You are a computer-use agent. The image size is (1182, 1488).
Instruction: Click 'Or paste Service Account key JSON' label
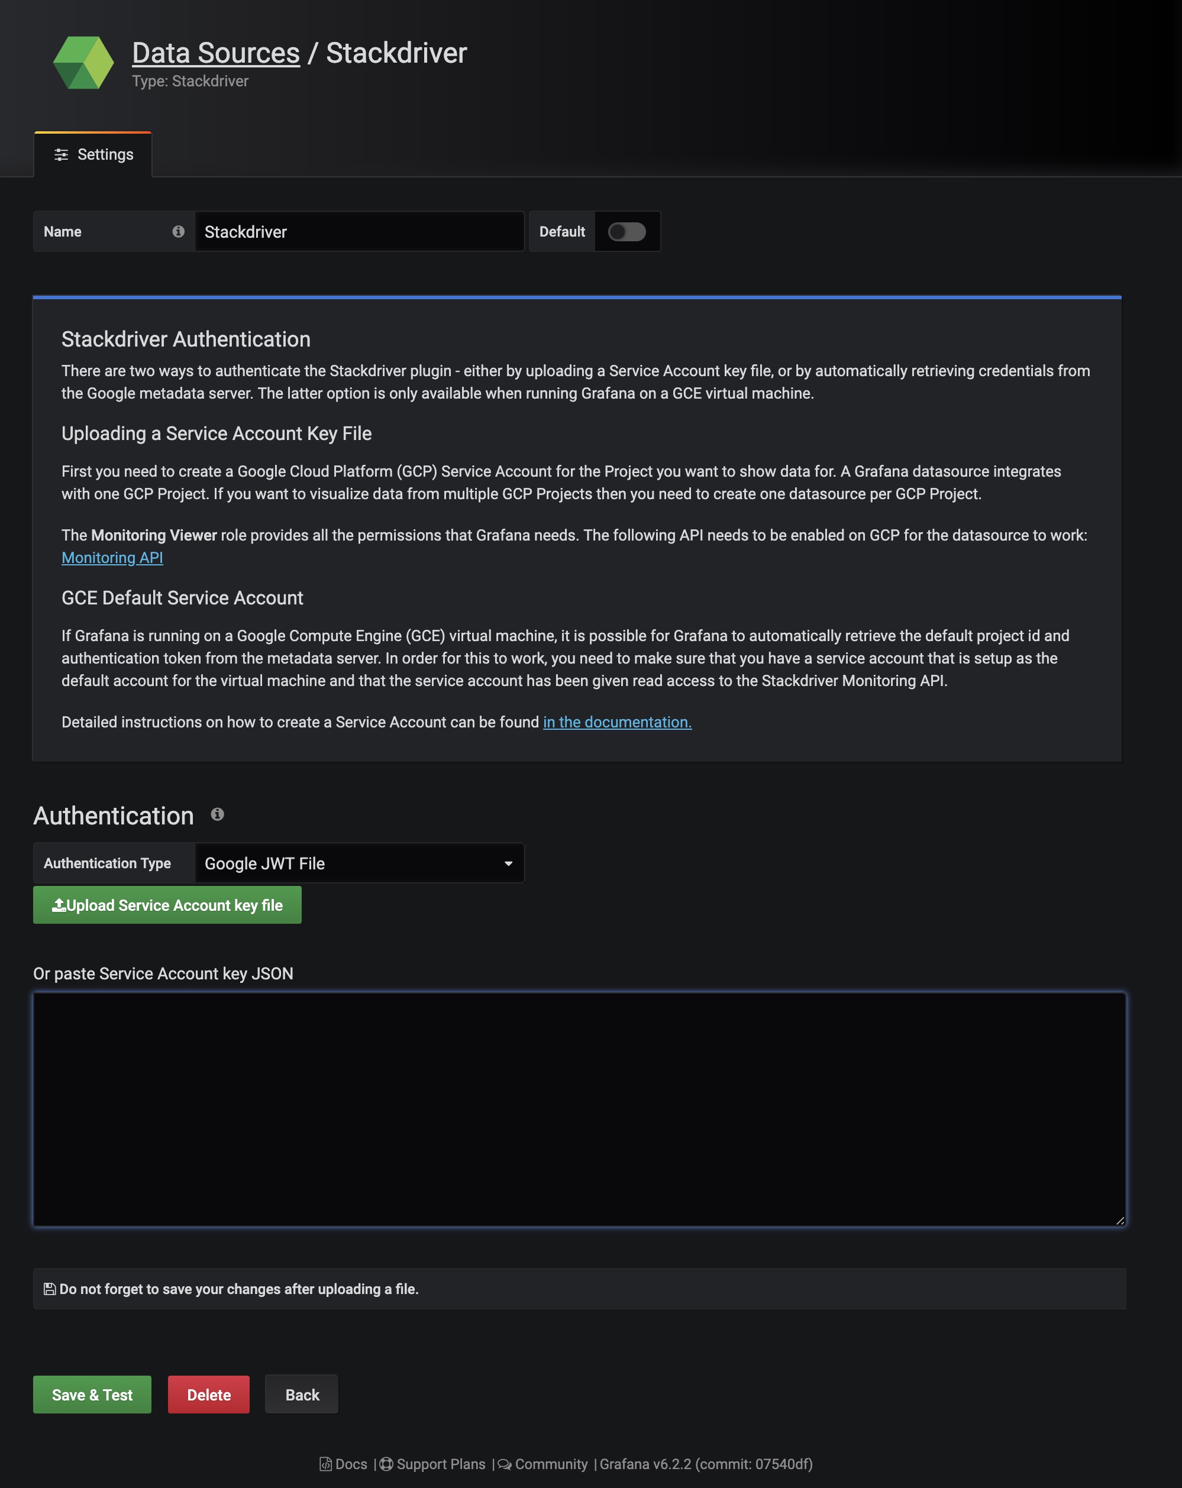pyautogui.click(x=163, y=974)
